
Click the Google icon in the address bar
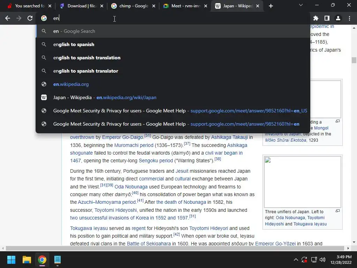pyautogui.click(x=44, y=18)
